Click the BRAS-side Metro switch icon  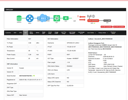[x=39, y=18]
